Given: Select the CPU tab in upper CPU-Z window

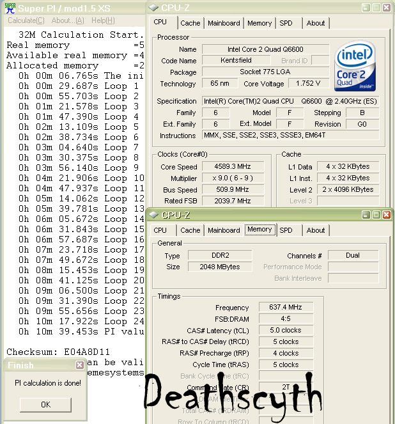Looking at the screenshot, I should 160,22.
